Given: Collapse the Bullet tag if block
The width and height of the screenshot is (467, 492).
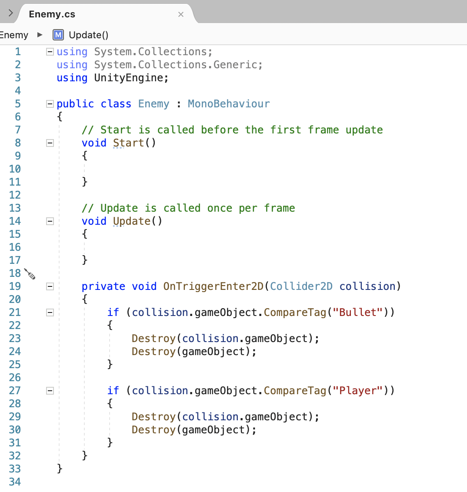Looking at the screenshot, I should coord(50,312).
